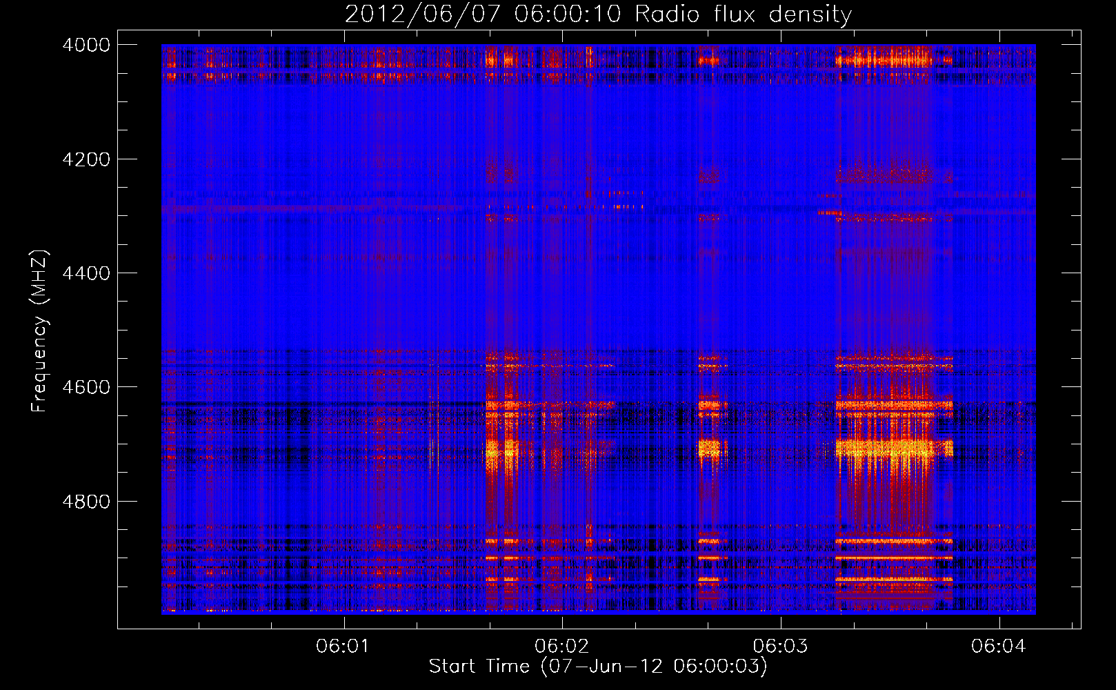This screenshot has height=690, width=1116.
Task: Click the plot title '2012/06/07 06:00:10 Radio flux density'
Action: coord(598,14)
